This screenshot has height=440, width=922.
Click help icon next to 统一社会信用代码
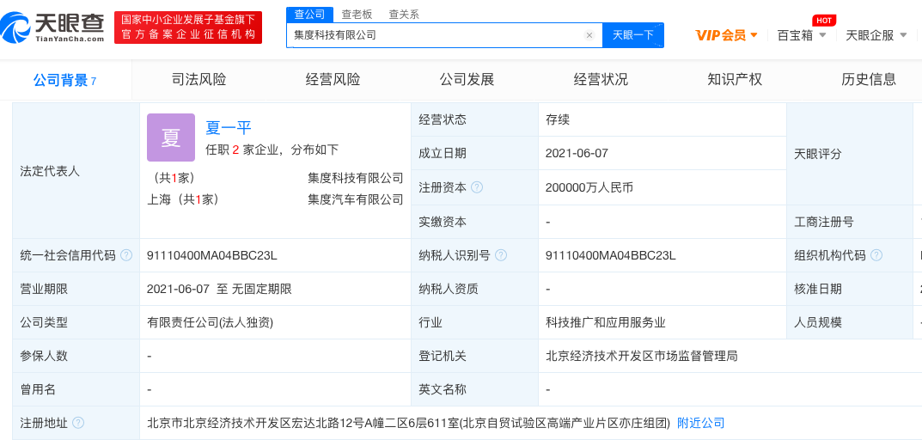126,255
